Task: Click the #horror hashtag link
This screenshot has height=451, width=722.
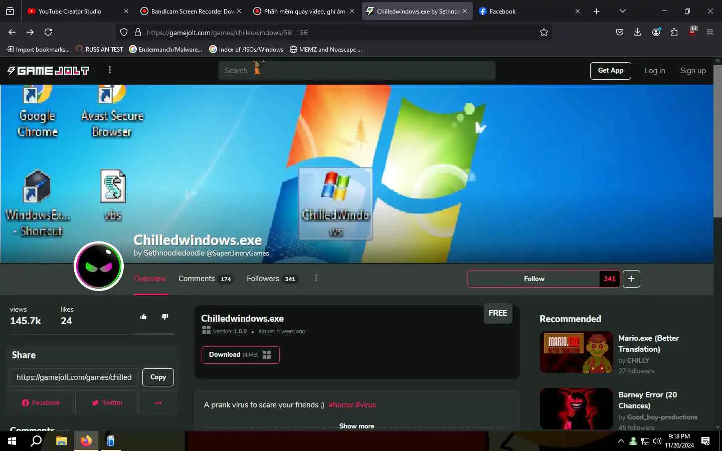Action: click(341, 405)
